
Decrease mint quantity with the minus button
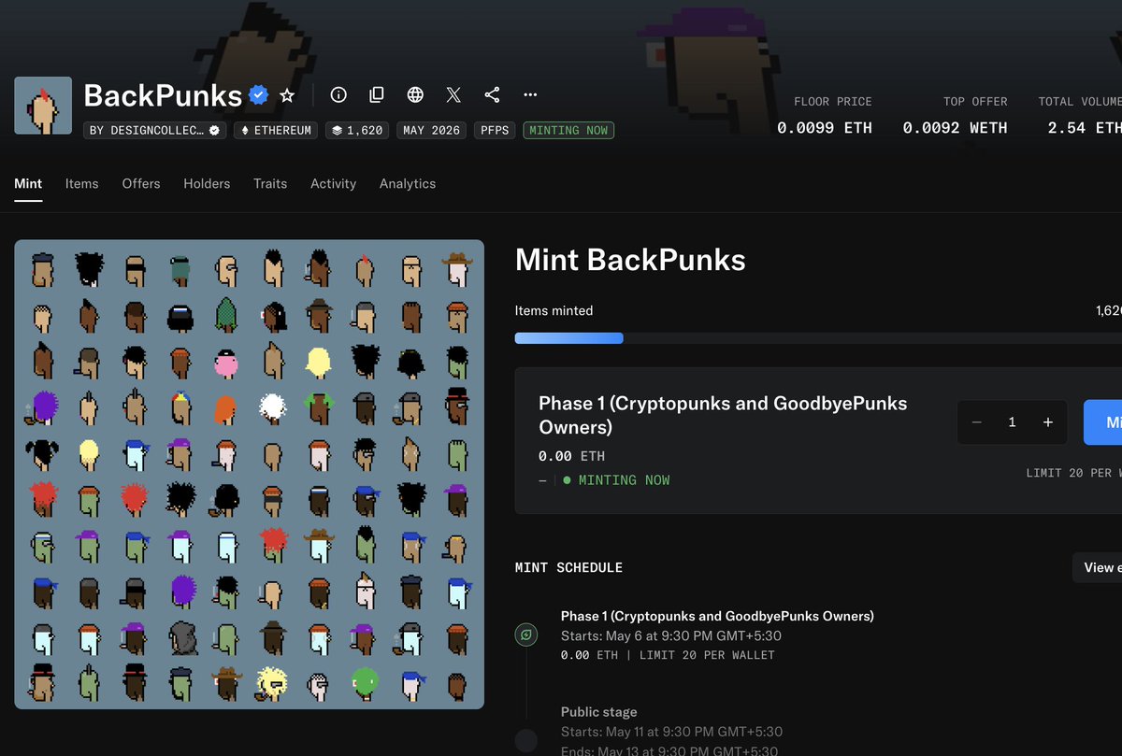point(976,422)
